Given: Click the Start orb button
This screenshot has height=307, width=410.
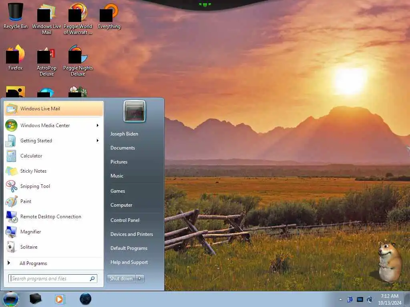Looking at the screenshot, I should coord(11,299).
